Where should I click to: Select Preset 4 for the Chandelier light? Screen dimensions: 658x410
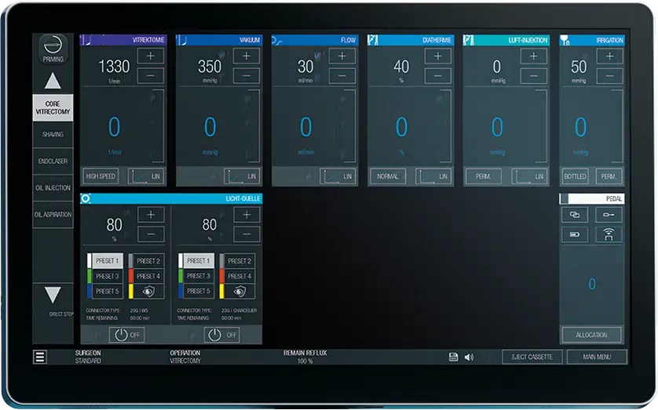pyautogui.click(x=237, y=276)
